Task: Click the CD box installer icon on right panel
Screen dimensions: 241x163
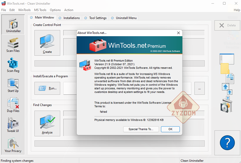Action: coord(226,106)
